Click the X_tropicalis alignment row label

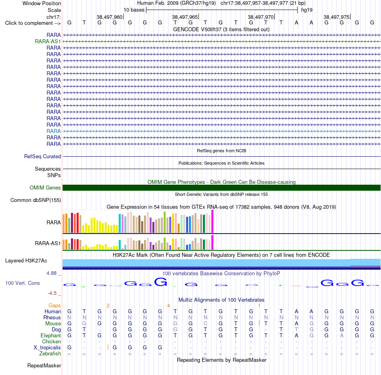47,348
